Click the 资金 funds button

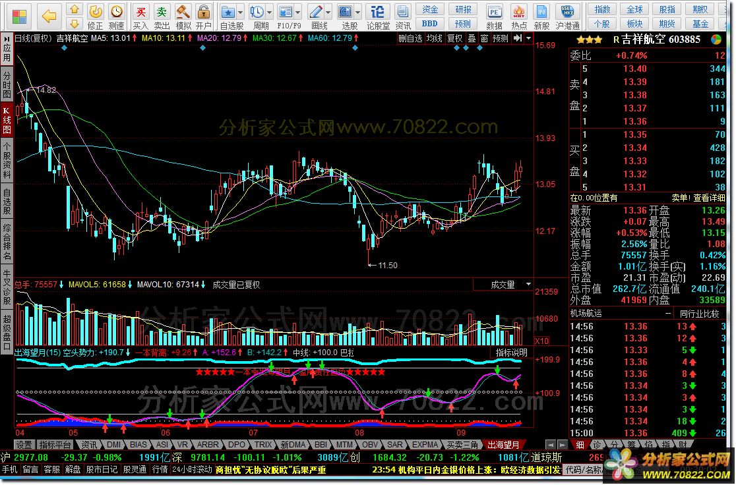430,9
